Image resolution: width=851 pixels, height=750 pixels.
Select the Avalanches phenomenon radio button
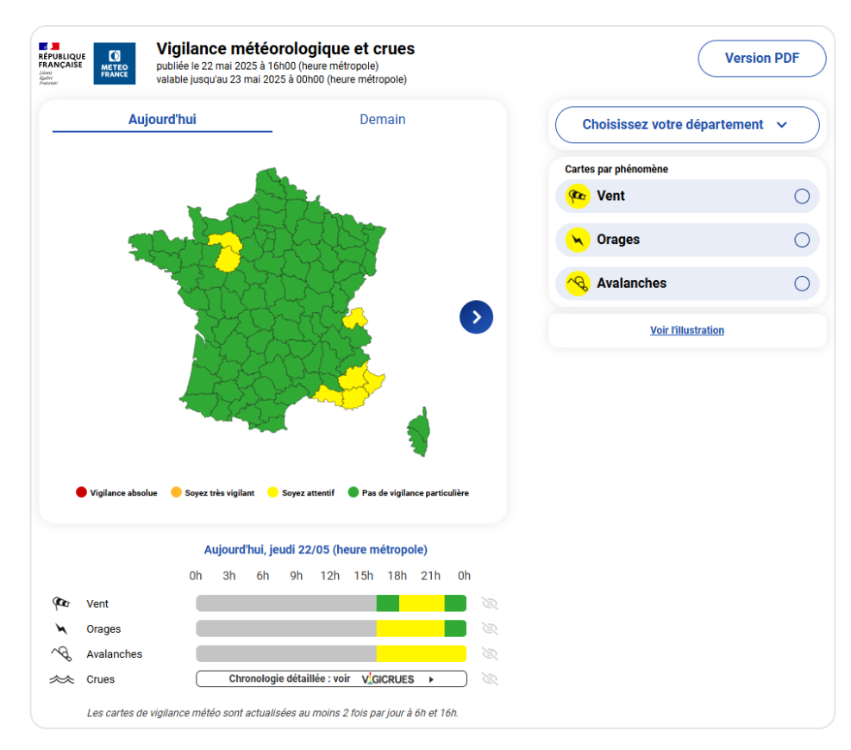tap(802, 284)
